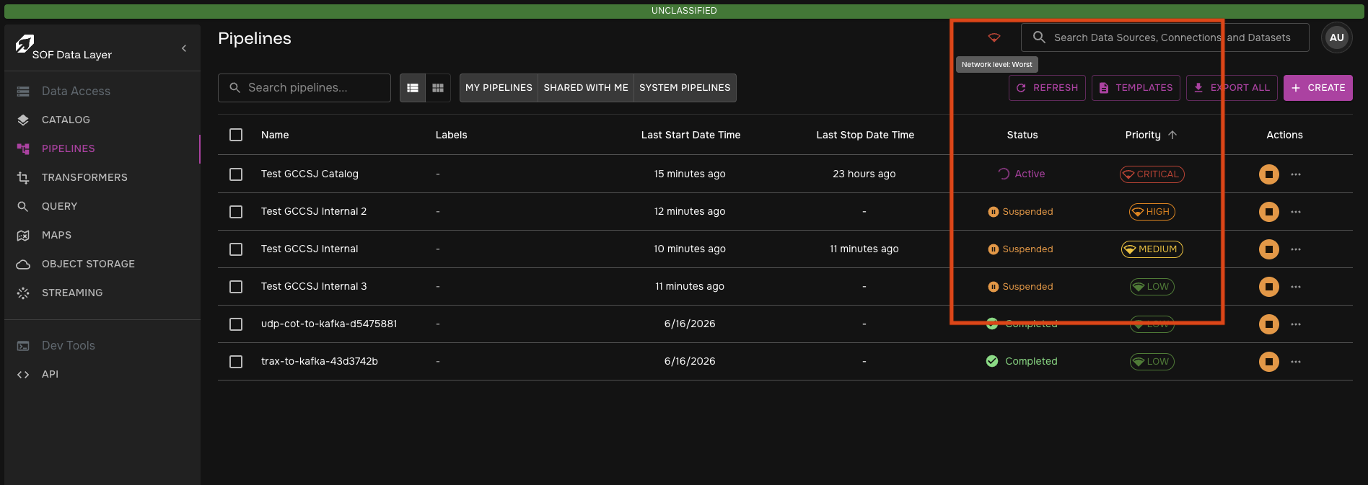The height and width of the screenshot is (485, 1368).
Task: Stop the Test GCCSJ Internal 3 pipeline
Action: point(1268,286)
